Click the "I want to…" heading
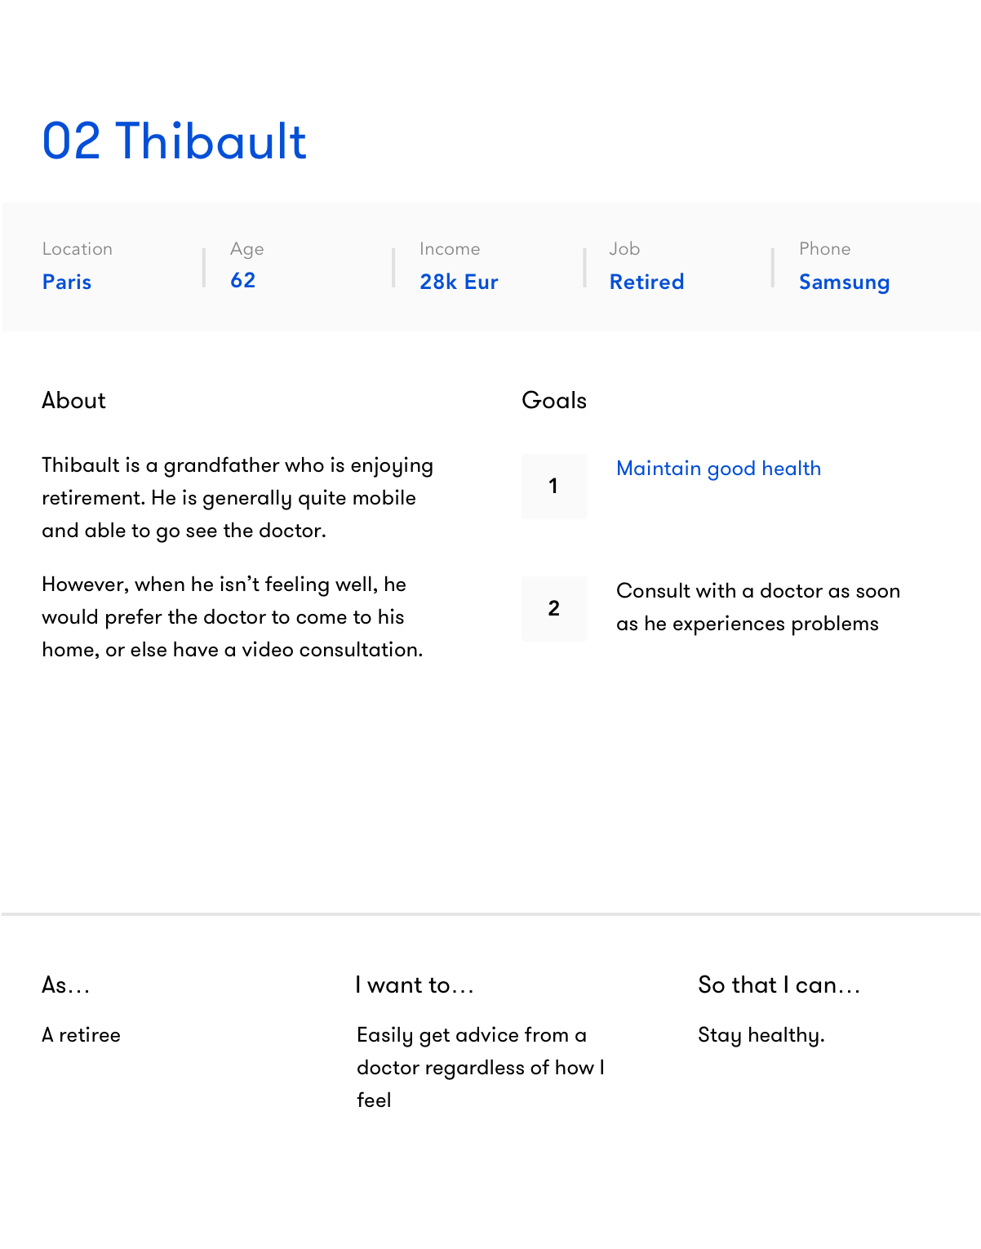This screenshot has height=1249, width=981. click(x=415, y=985)
